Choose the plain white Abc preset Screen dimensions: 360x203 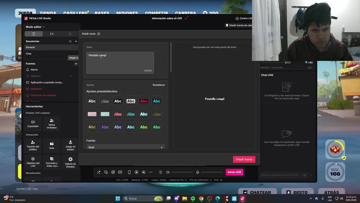pos(92,101)
